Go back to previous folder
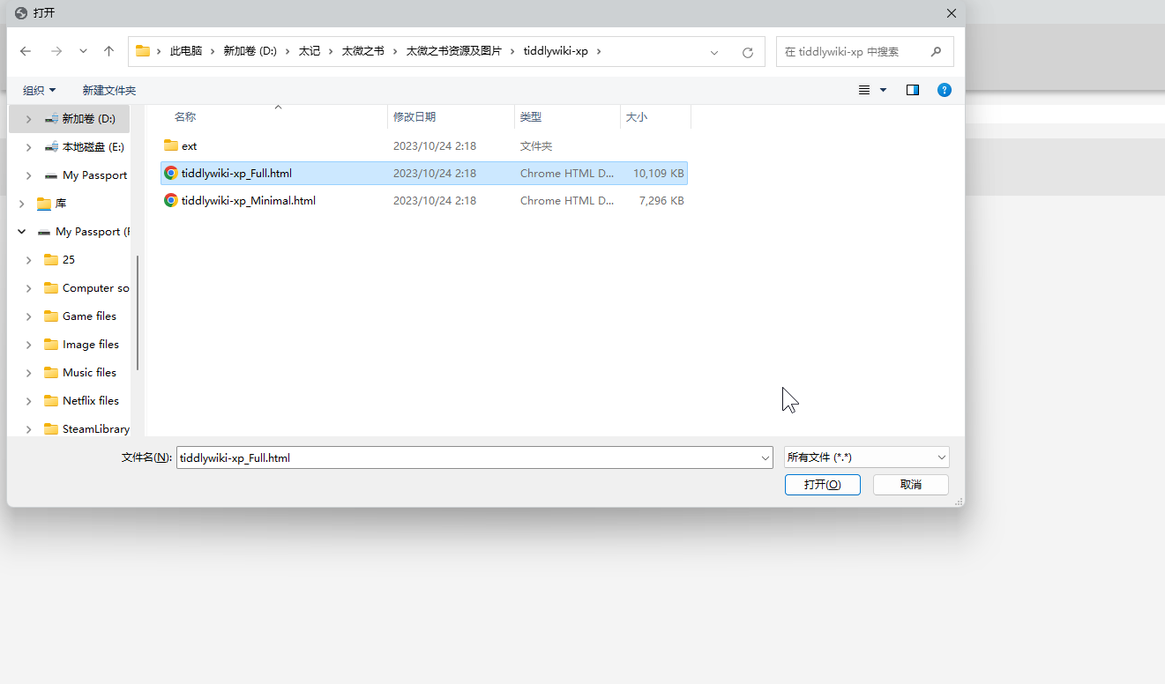The width and height of the screenshot is (1165, 684). [x=26, y=51]
